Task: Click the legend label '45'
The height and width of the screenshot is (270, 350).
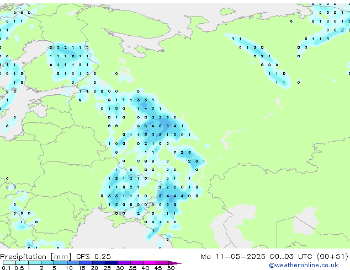Action: click(x=158, y=268)
